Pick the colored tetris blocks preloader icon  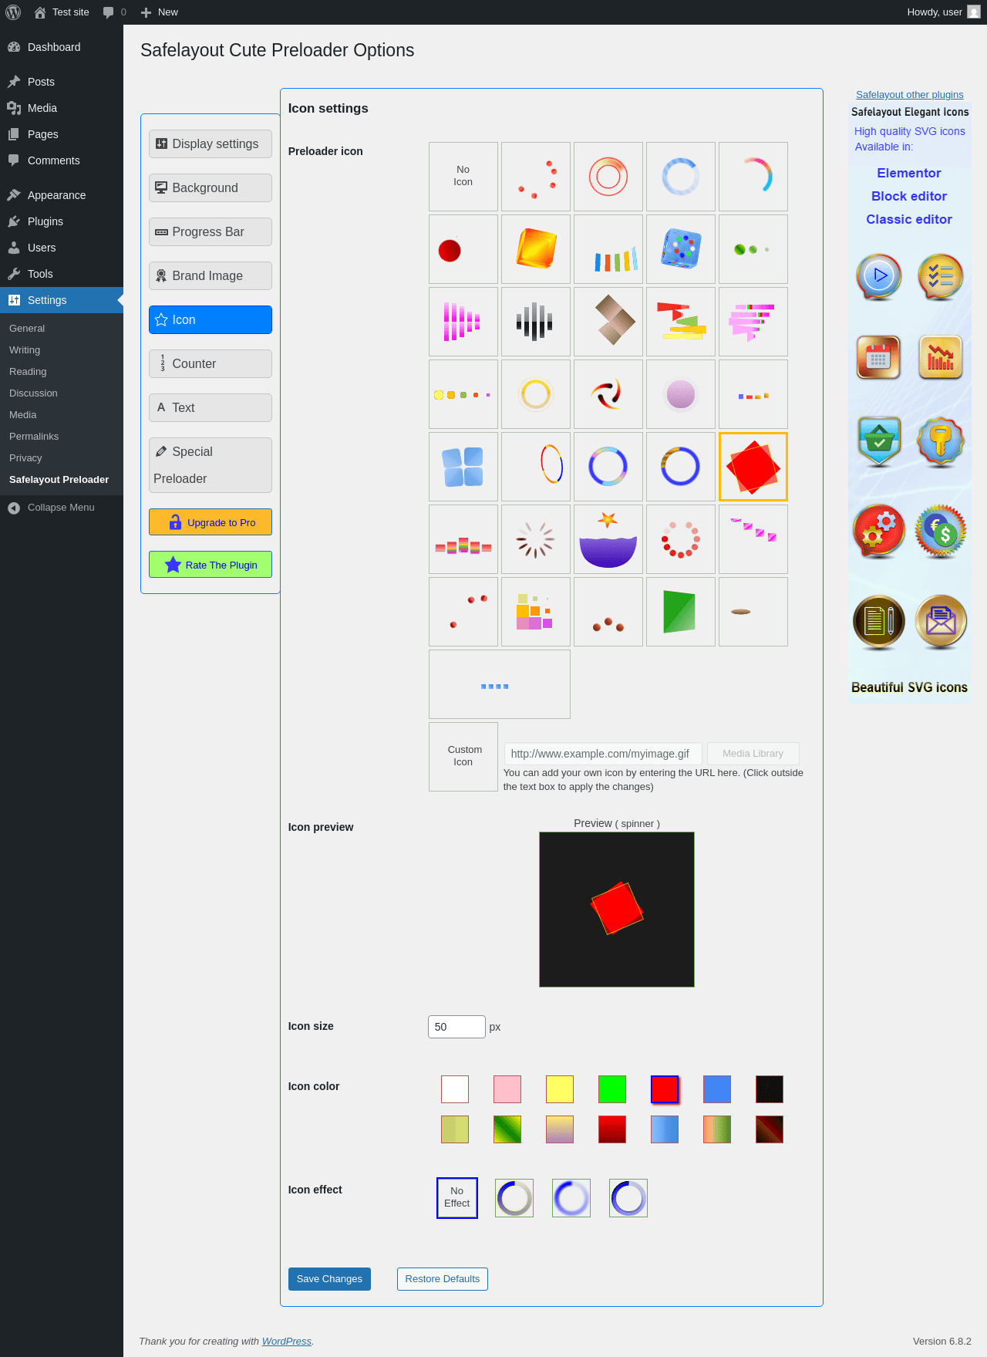click(x=535, y=612)
